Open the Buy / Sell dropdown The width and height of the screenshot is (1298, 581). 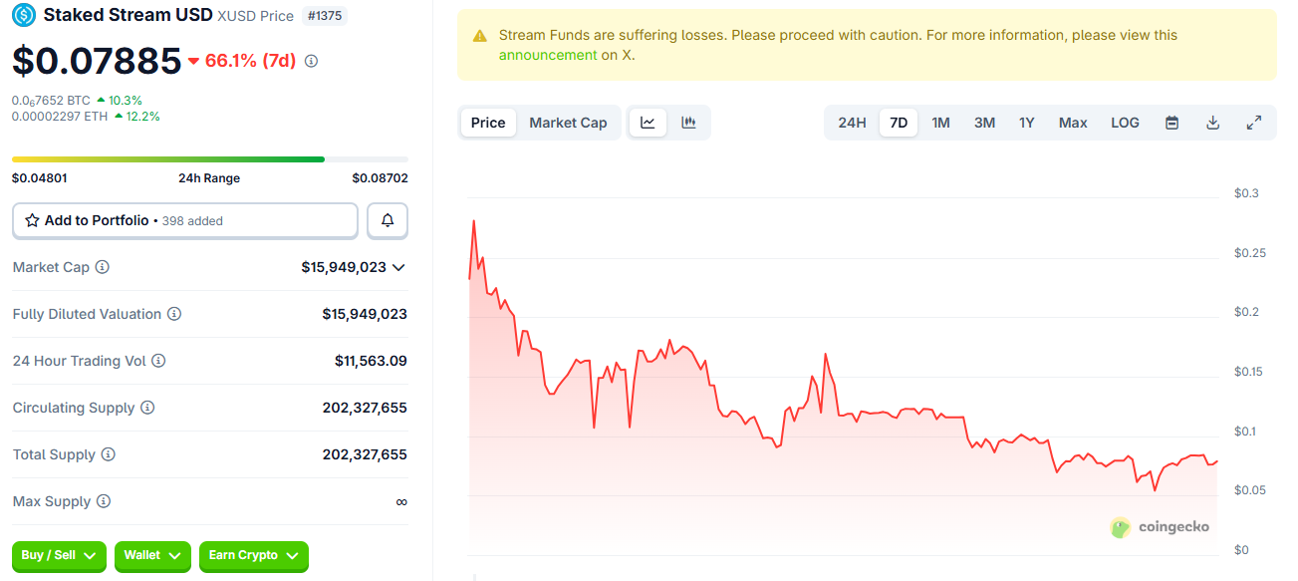click(59, 556)
